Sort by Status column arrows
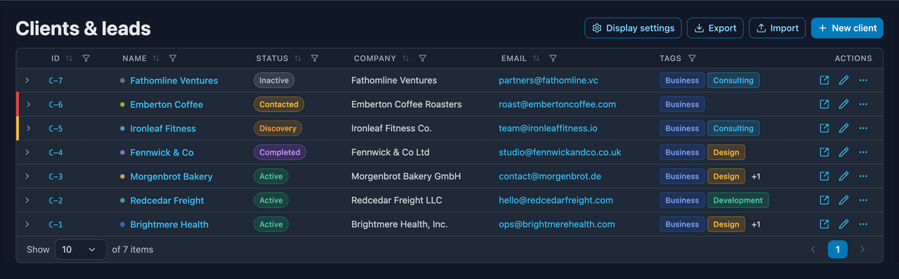Image resolution: width=899 pixels, height=279 pixels. pyautogui.click(x=298, y=59)
